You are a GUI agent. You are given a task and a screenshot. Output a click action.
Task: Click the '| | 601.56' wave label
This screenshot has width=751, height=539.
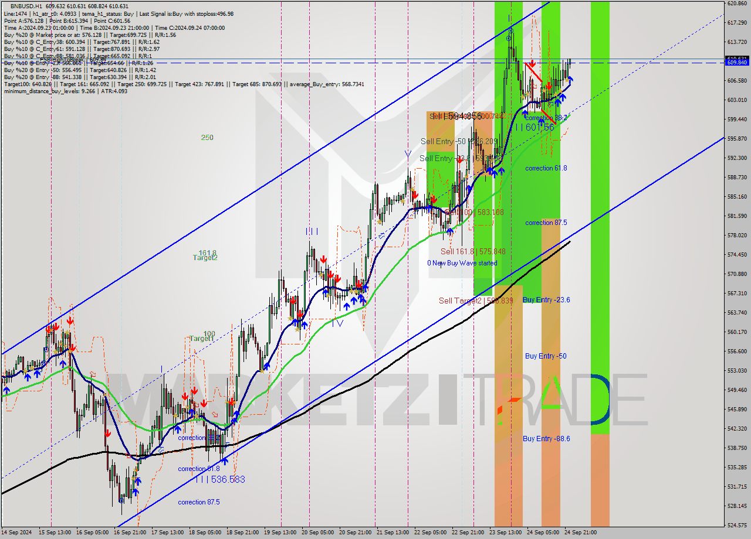[535, 127]
